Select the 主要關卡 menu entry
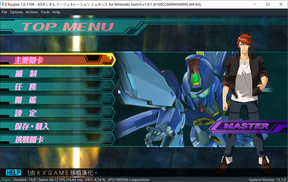The image size is (288, 182). click(58, 60)
